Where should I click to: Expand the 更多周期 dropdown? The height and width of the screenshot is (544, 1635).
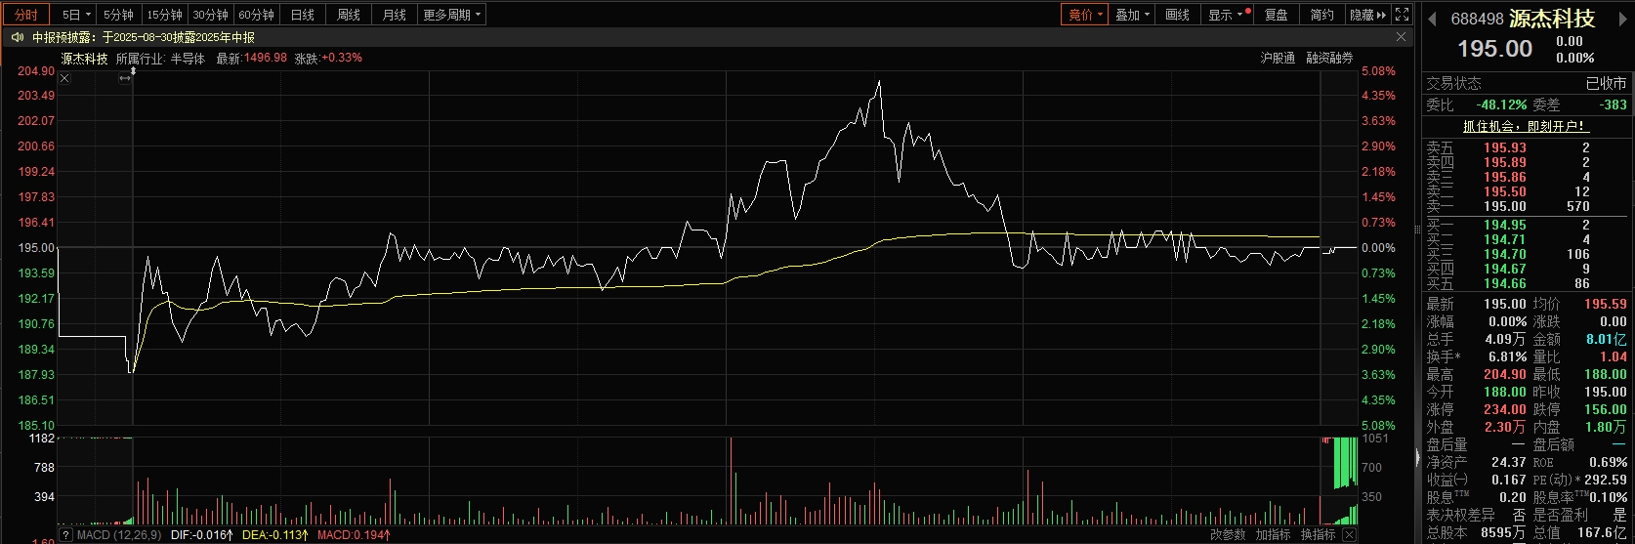pyautogui.click(x=451, y=15)
